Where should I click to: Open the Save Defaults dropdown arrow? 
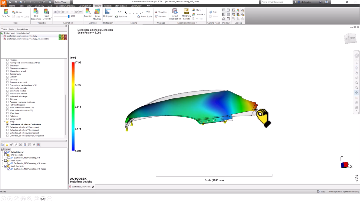click(51, 17)
